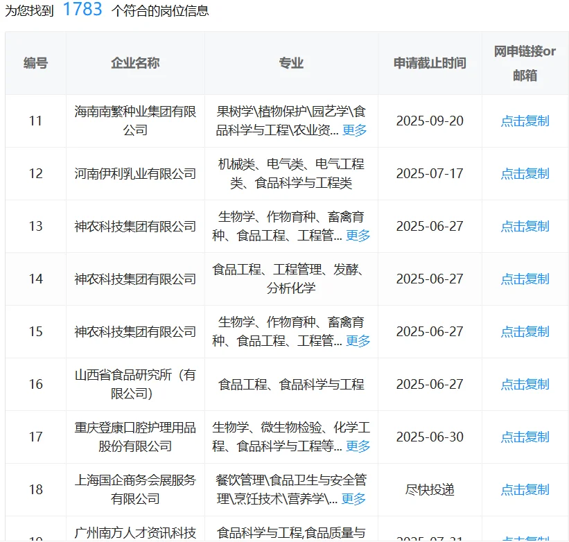Viewport: 569px width, 542px height.
Task: Expand 更多 majors in row 15
Action: pos(358,340)
